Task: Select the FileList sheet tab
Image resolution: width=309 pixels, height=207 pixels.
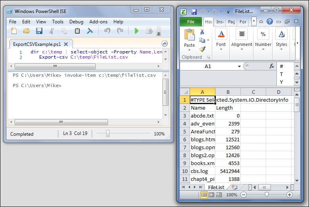Action: pyautogui.click(x=216, y=187)
